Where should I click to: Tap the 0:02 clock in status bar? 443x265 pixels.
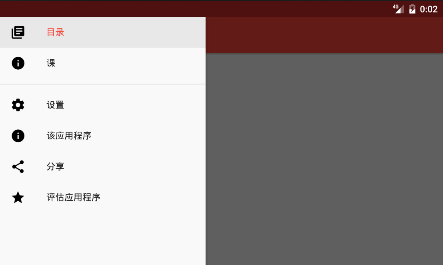429,9
